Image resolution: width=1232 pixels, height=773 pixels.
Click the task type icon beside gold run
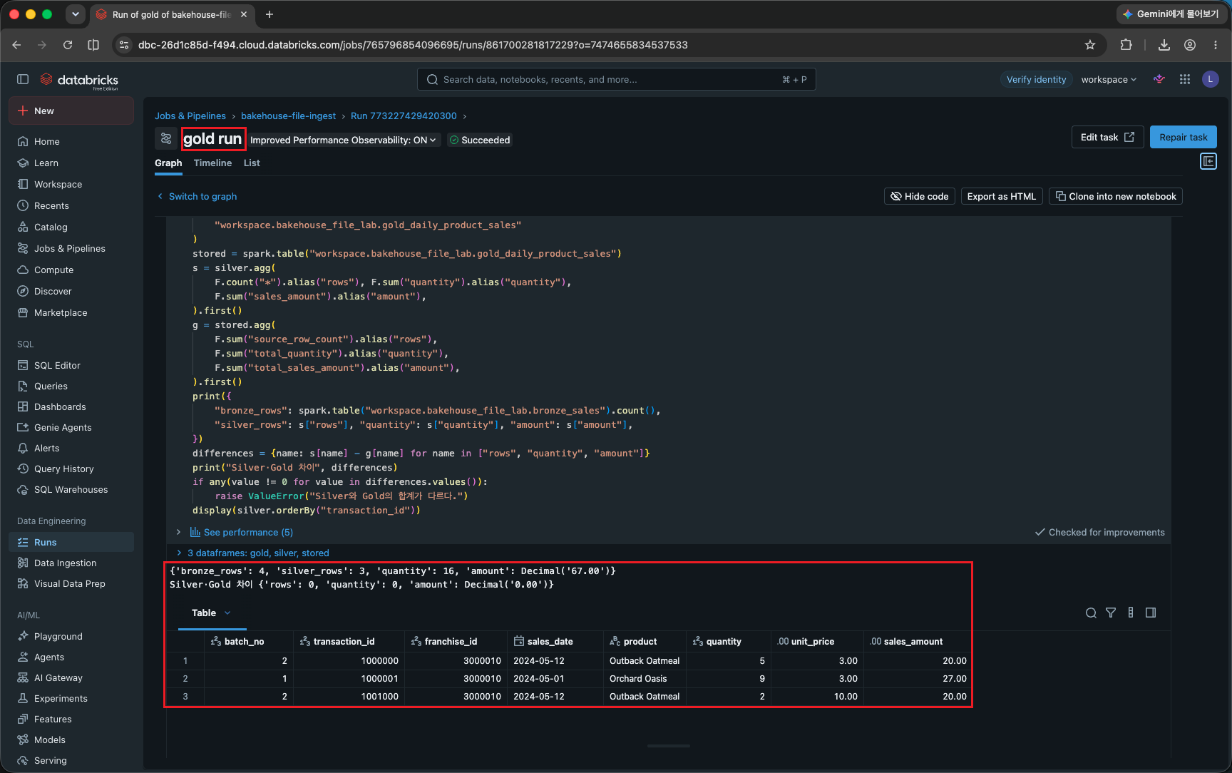pos(166,138)
